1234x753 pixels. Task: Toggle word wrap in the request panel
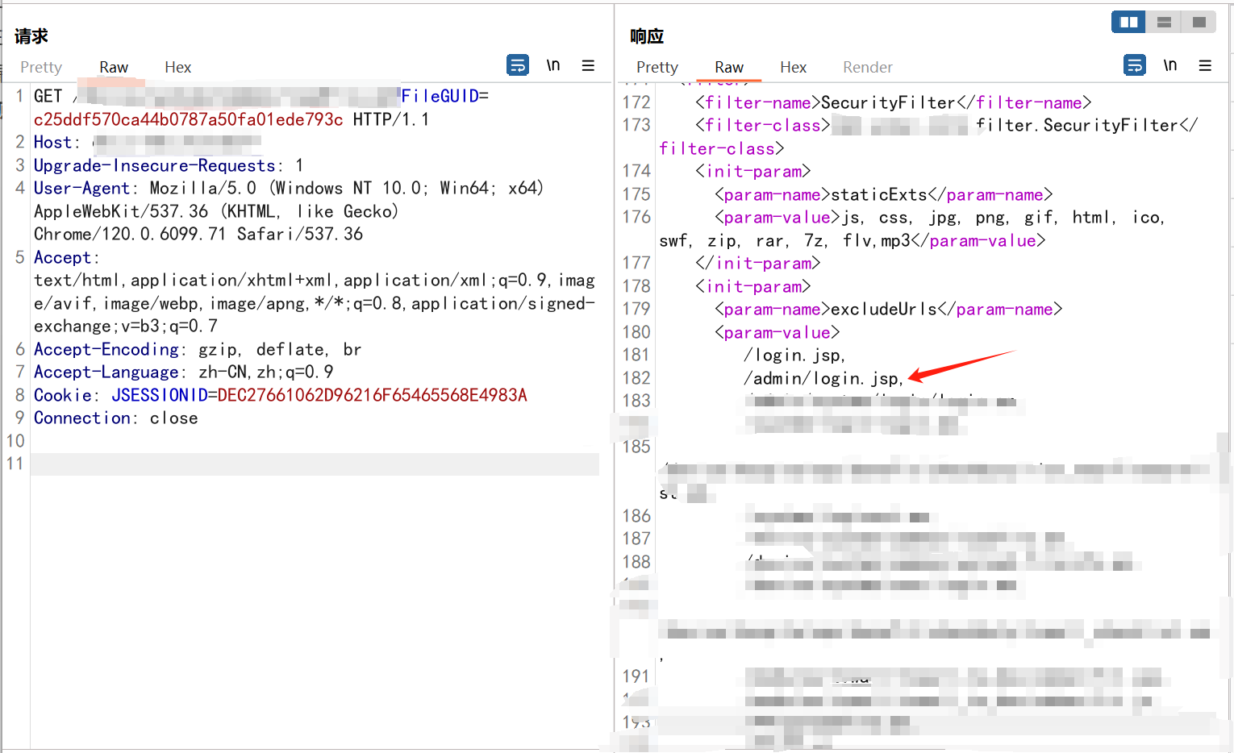coord(517,65)
